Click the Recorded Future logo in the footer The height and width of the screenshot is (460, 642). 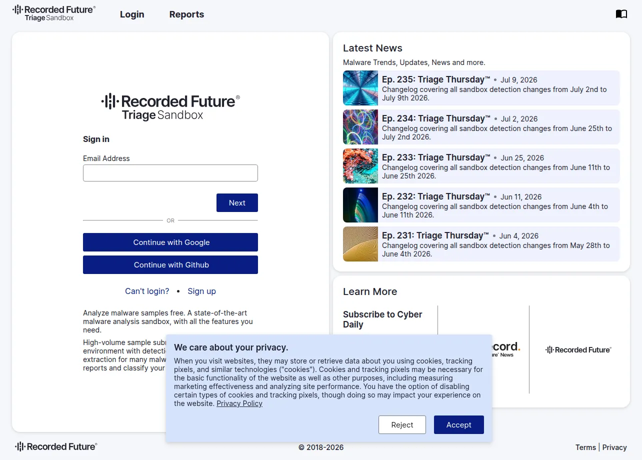point(56,446)
